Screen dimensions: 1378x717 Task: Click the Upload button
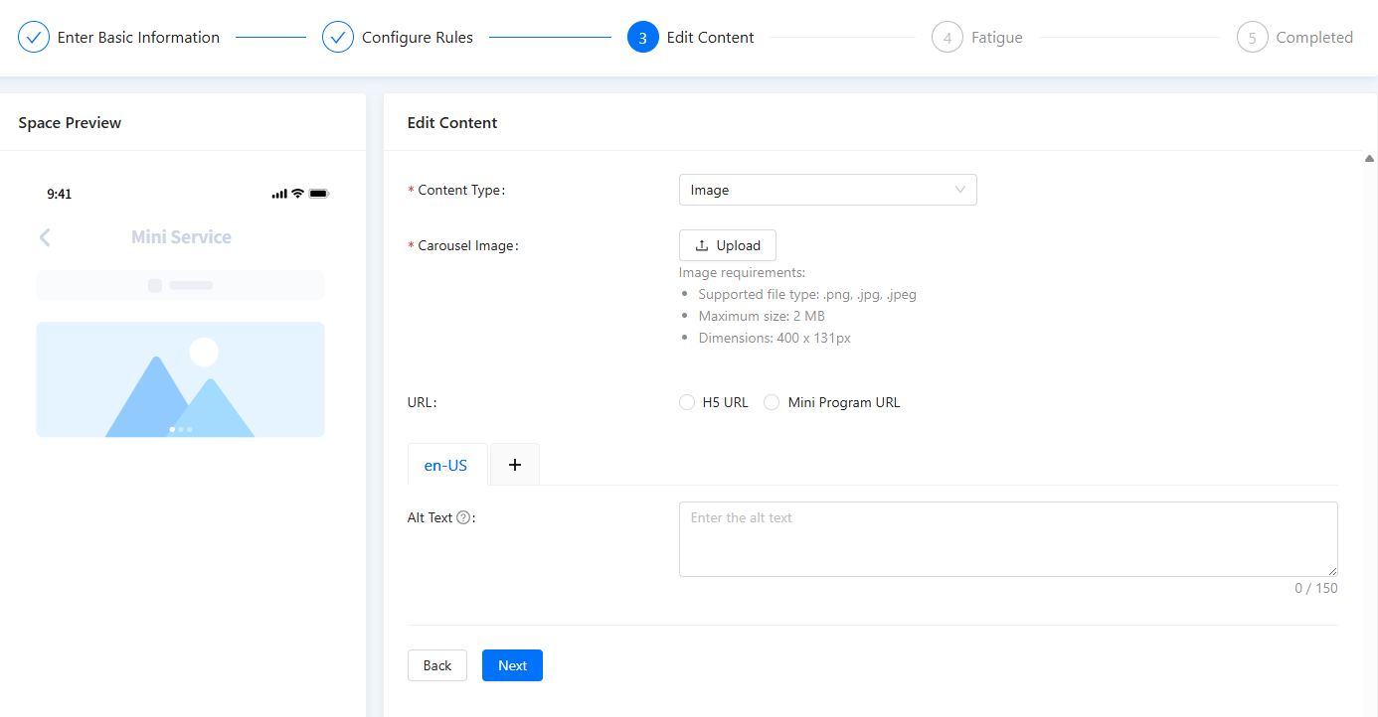pos(728,245)
